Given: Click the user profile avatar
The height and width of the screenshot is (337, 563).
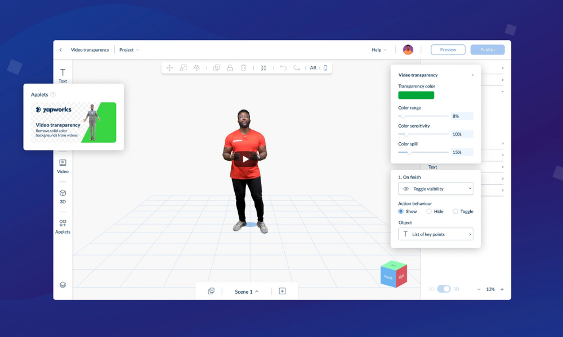Looking at the screenshot, I should point(408,49).
